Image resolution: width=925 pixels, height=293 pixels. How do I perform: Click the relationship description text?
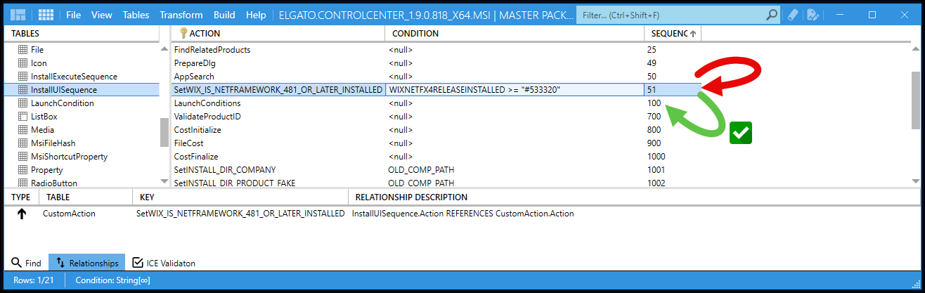[462, 214]
